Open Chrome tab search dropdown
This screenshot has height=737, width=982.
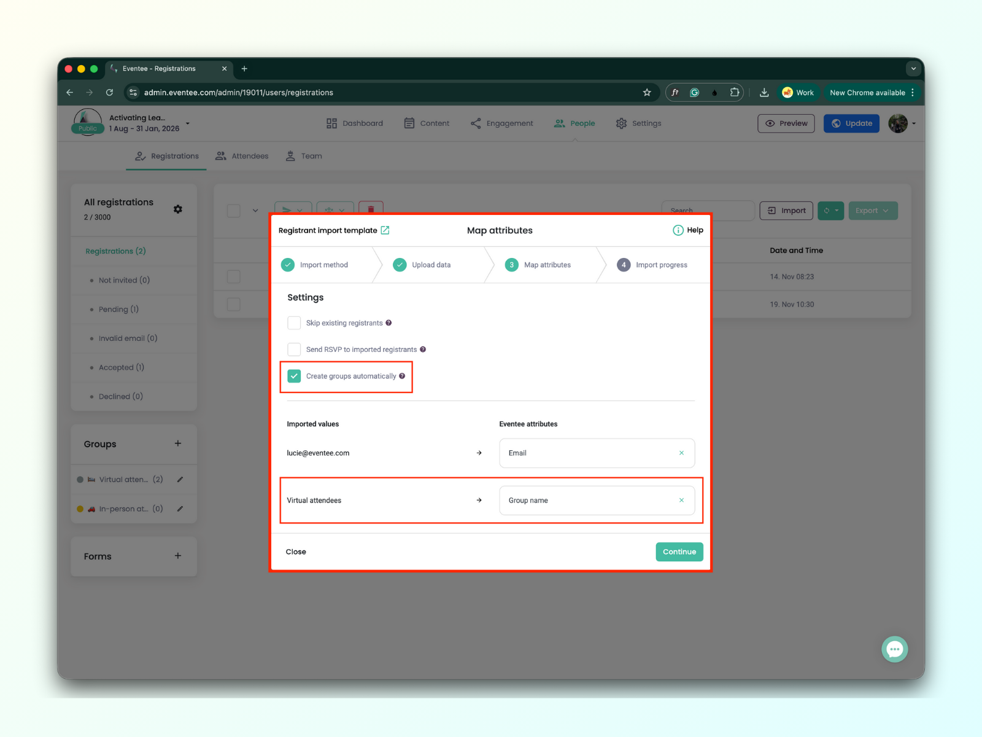click(x=913, y=69)
